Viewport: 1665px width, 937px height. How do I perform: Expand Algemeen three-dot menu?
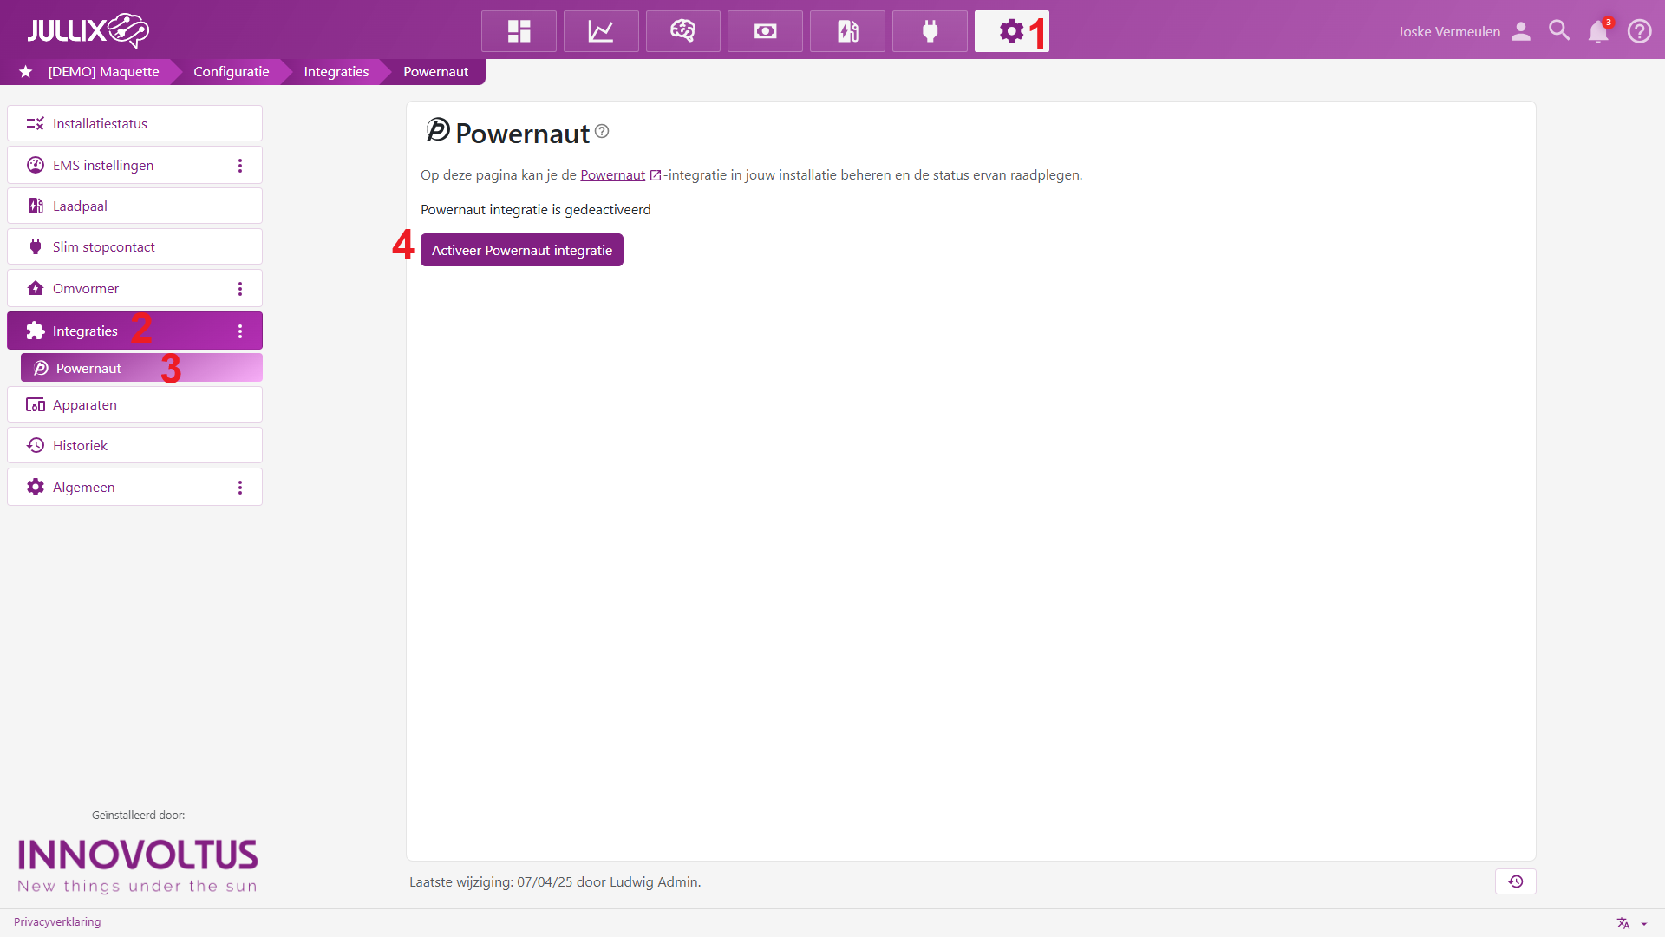tap(240, 487)
